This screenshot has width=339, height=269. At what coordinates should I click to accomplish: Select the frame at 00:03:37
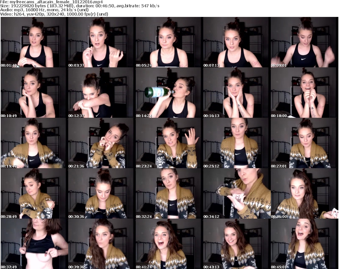pos(101,42)
